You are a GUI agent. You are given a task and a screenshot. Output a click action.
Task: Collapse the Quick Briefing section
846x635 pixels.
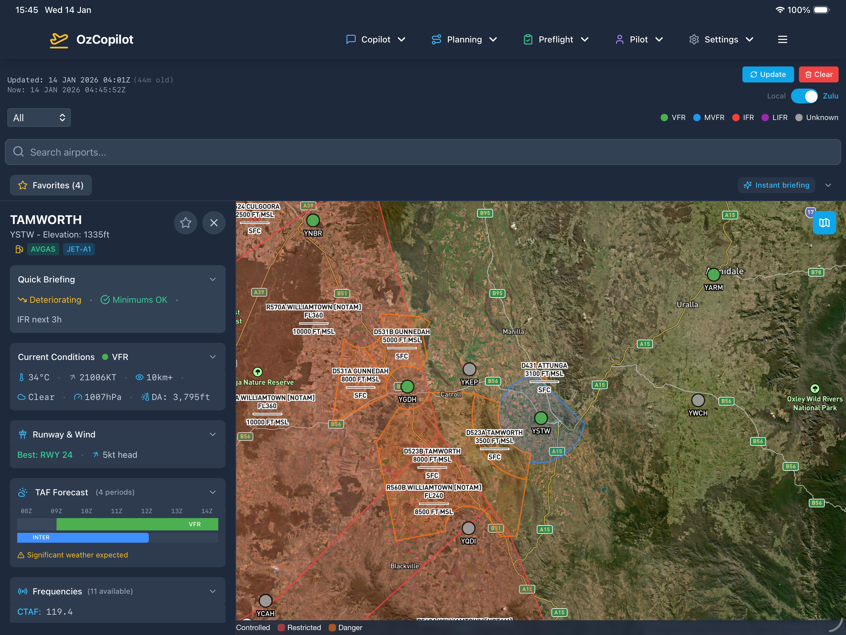[x=213, y=279]
